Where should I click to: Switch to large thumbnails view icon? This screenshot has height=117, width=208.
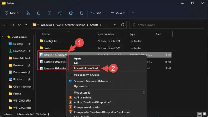pyautogui.click(x=204, y=114)
